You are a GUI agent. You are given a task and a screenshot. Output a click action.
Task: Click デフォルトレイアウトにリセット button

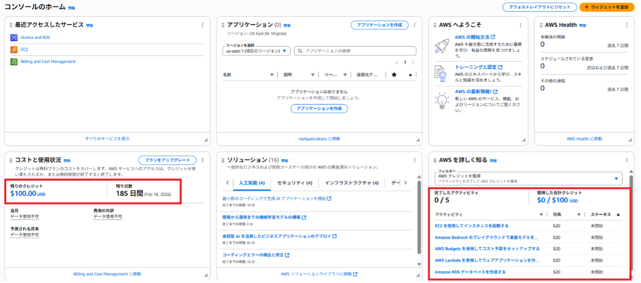click(539, 7)
